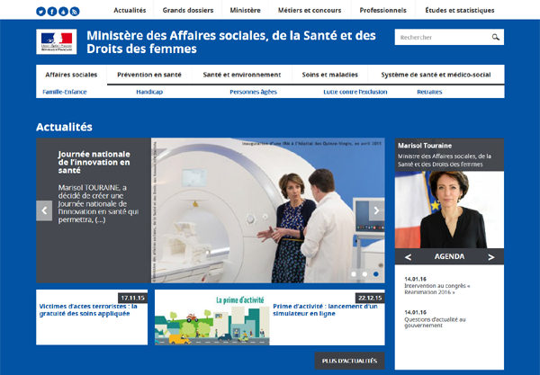Image resolution: width=540 pixels, height=375 pixels.
Task: Open the Facebook icon link
Action: pyautogui.click(x=52, y=12)
